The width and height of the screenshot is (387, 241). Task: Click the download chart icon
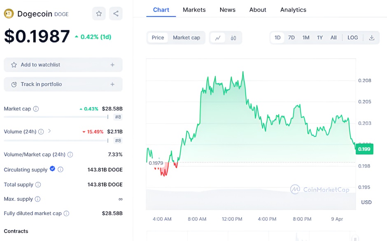point(371,37)
